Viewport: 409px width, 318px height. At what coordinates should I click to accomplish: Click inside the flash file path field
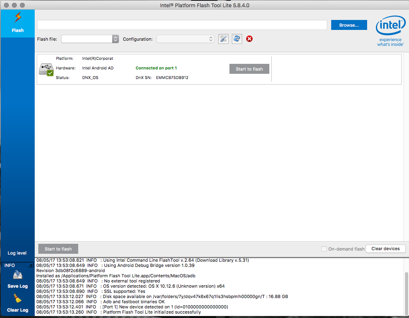[x=182, y=25]
